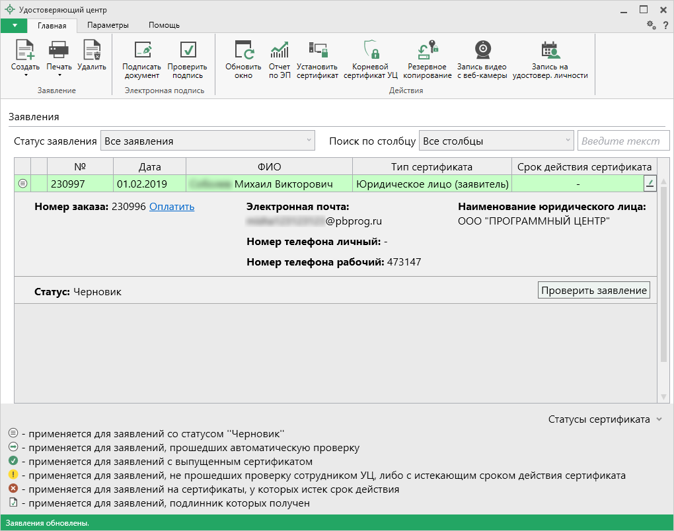Switch to the Parameters tab
674x531 pixels.
point(108,25)
